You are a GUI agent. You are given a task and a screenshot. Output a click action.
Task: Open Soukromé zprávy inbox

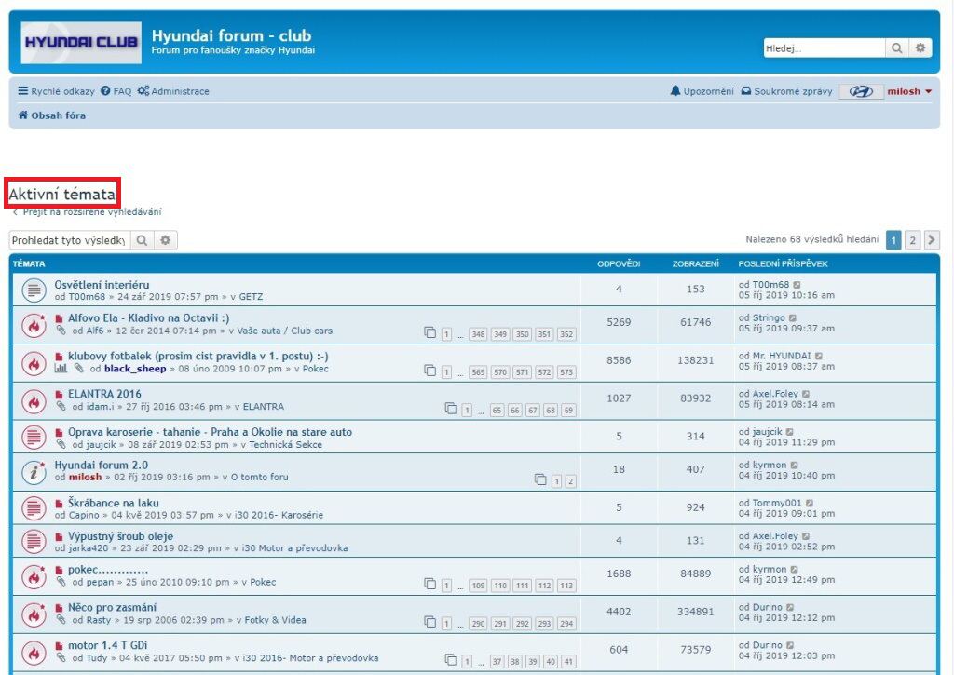pyautogui.click(x=786, y=91)
